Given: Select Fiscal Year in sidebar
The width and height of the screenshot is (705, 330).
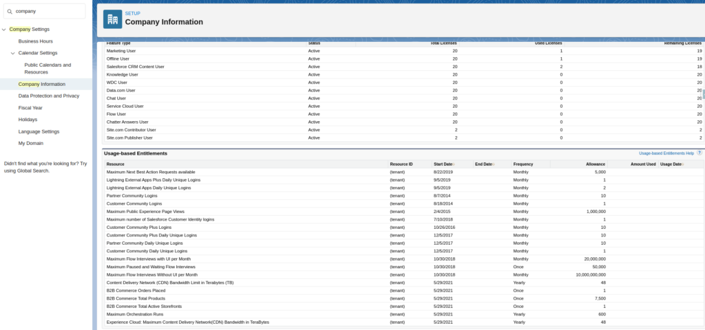Looking at the screenshot, I should click(30, 108).
